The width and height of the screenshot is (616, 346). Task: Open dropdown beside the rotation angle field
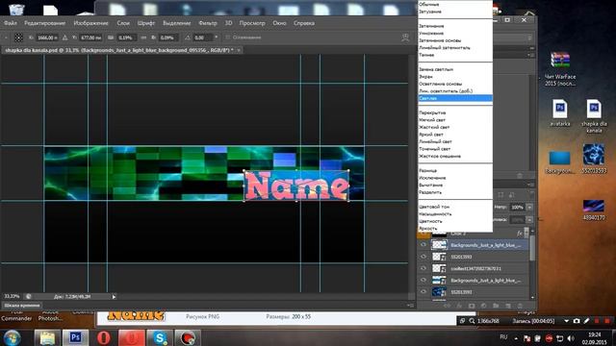tap(216, 37)
